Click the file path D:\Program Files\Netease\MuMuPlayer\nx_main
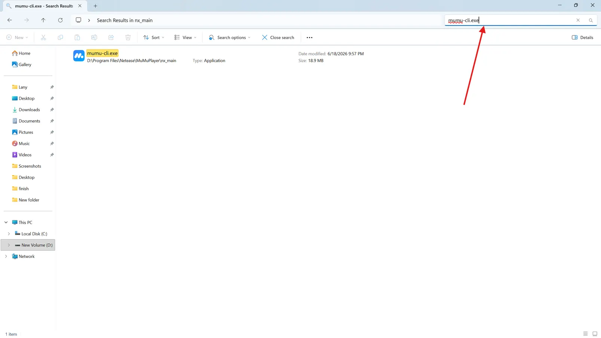The height and width of the screenshot is (338, 601). [x=131, y=61]
